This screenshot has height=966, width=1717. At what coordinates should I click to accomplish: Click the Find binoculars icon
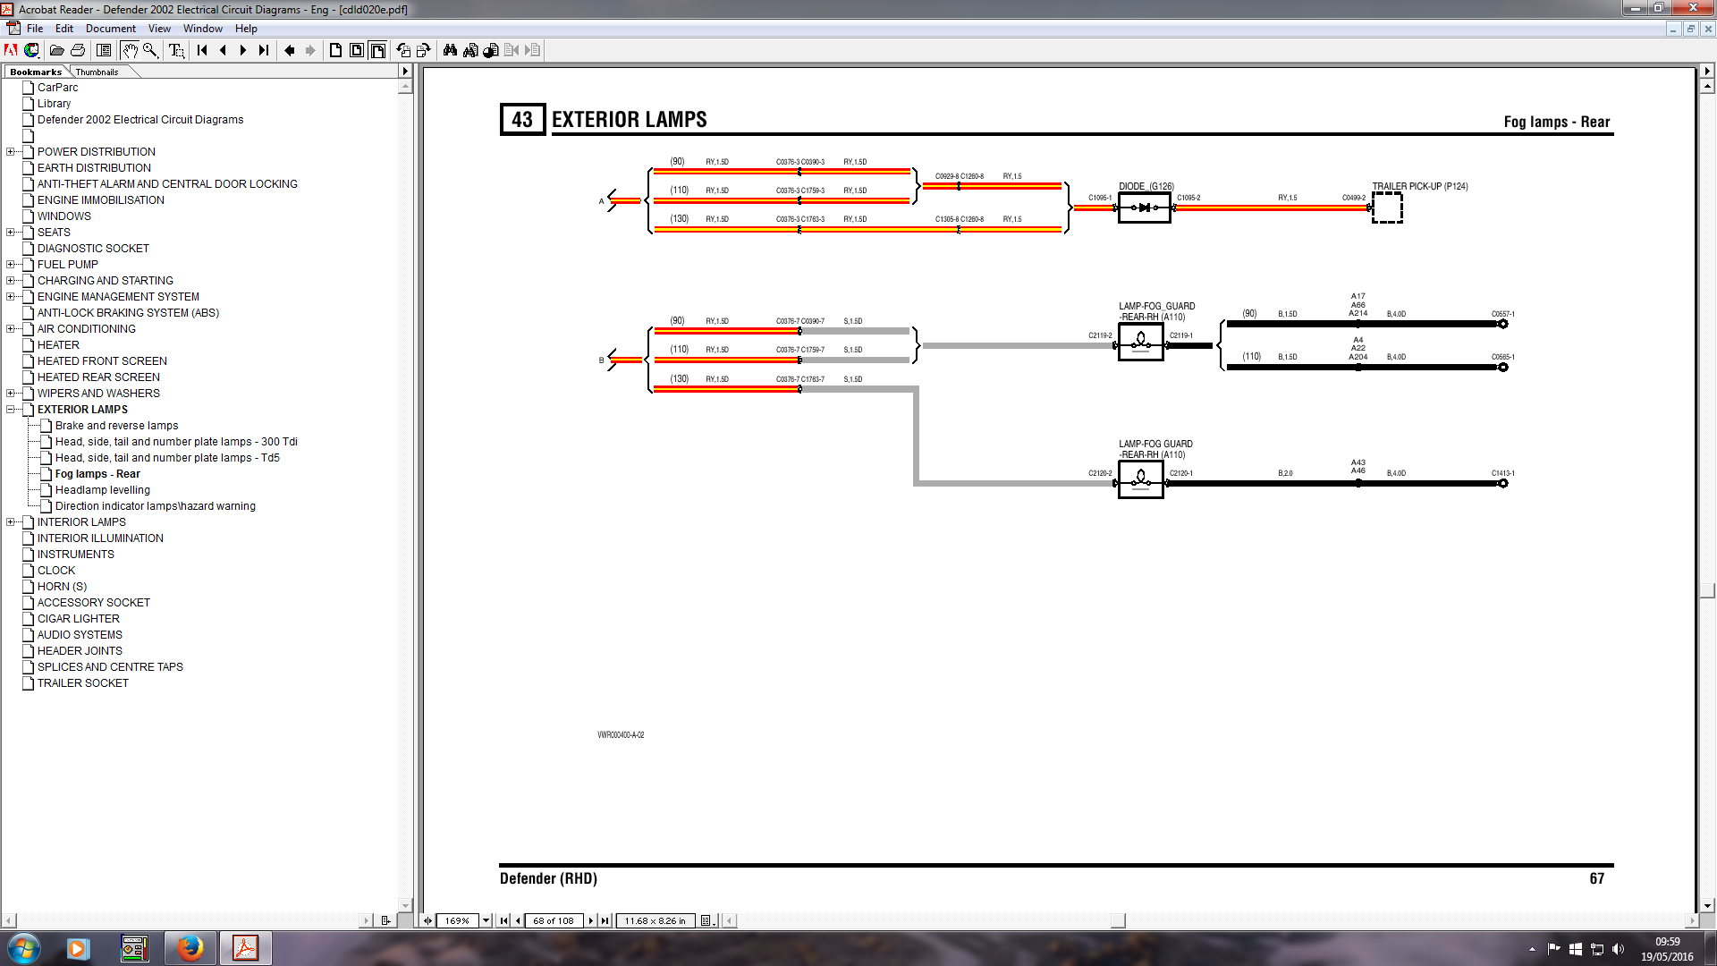[450, 50]
